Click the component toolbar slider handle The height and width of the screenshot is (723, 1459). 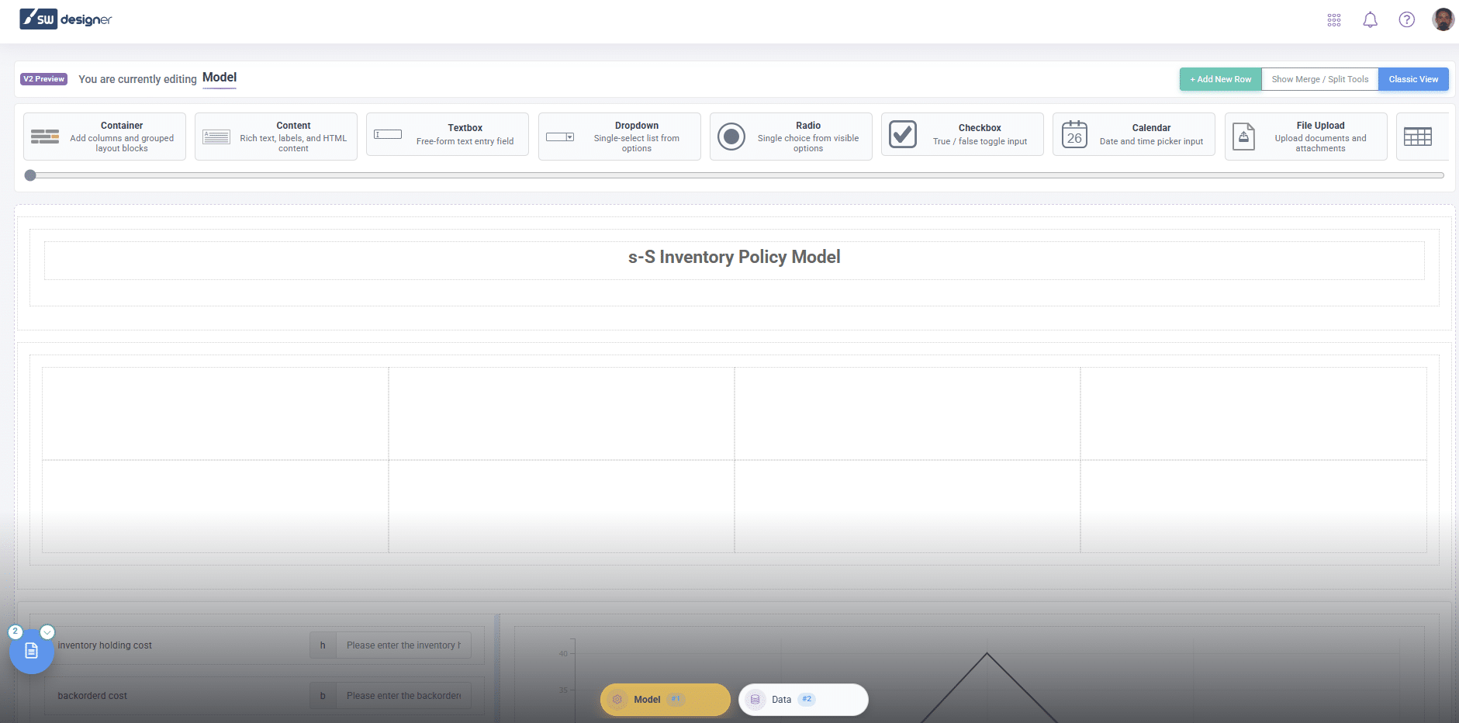pyautogui.click(x=30, y=175)
